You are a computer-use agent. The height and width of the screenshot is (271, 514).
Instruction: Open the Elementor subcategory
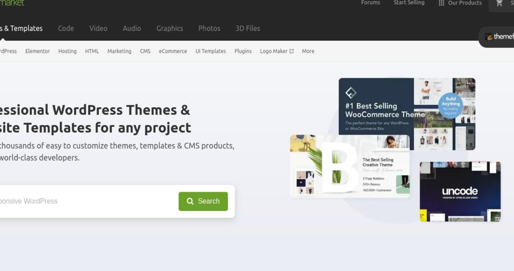pos(38,51)
